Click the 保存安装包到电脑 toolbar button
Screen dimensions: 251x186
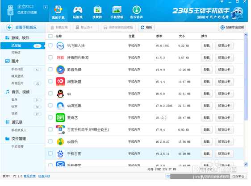118,28
